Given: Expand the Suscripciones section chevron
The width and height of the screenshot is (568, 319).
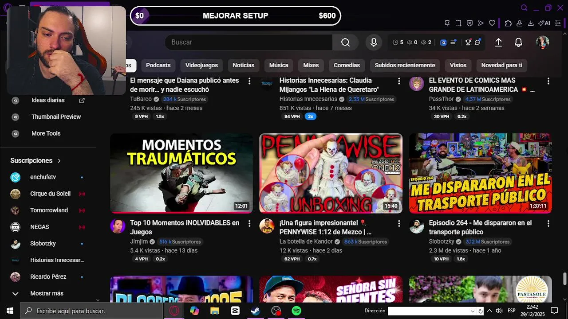Looking at the screenshot, I should [x=59, y=161].
